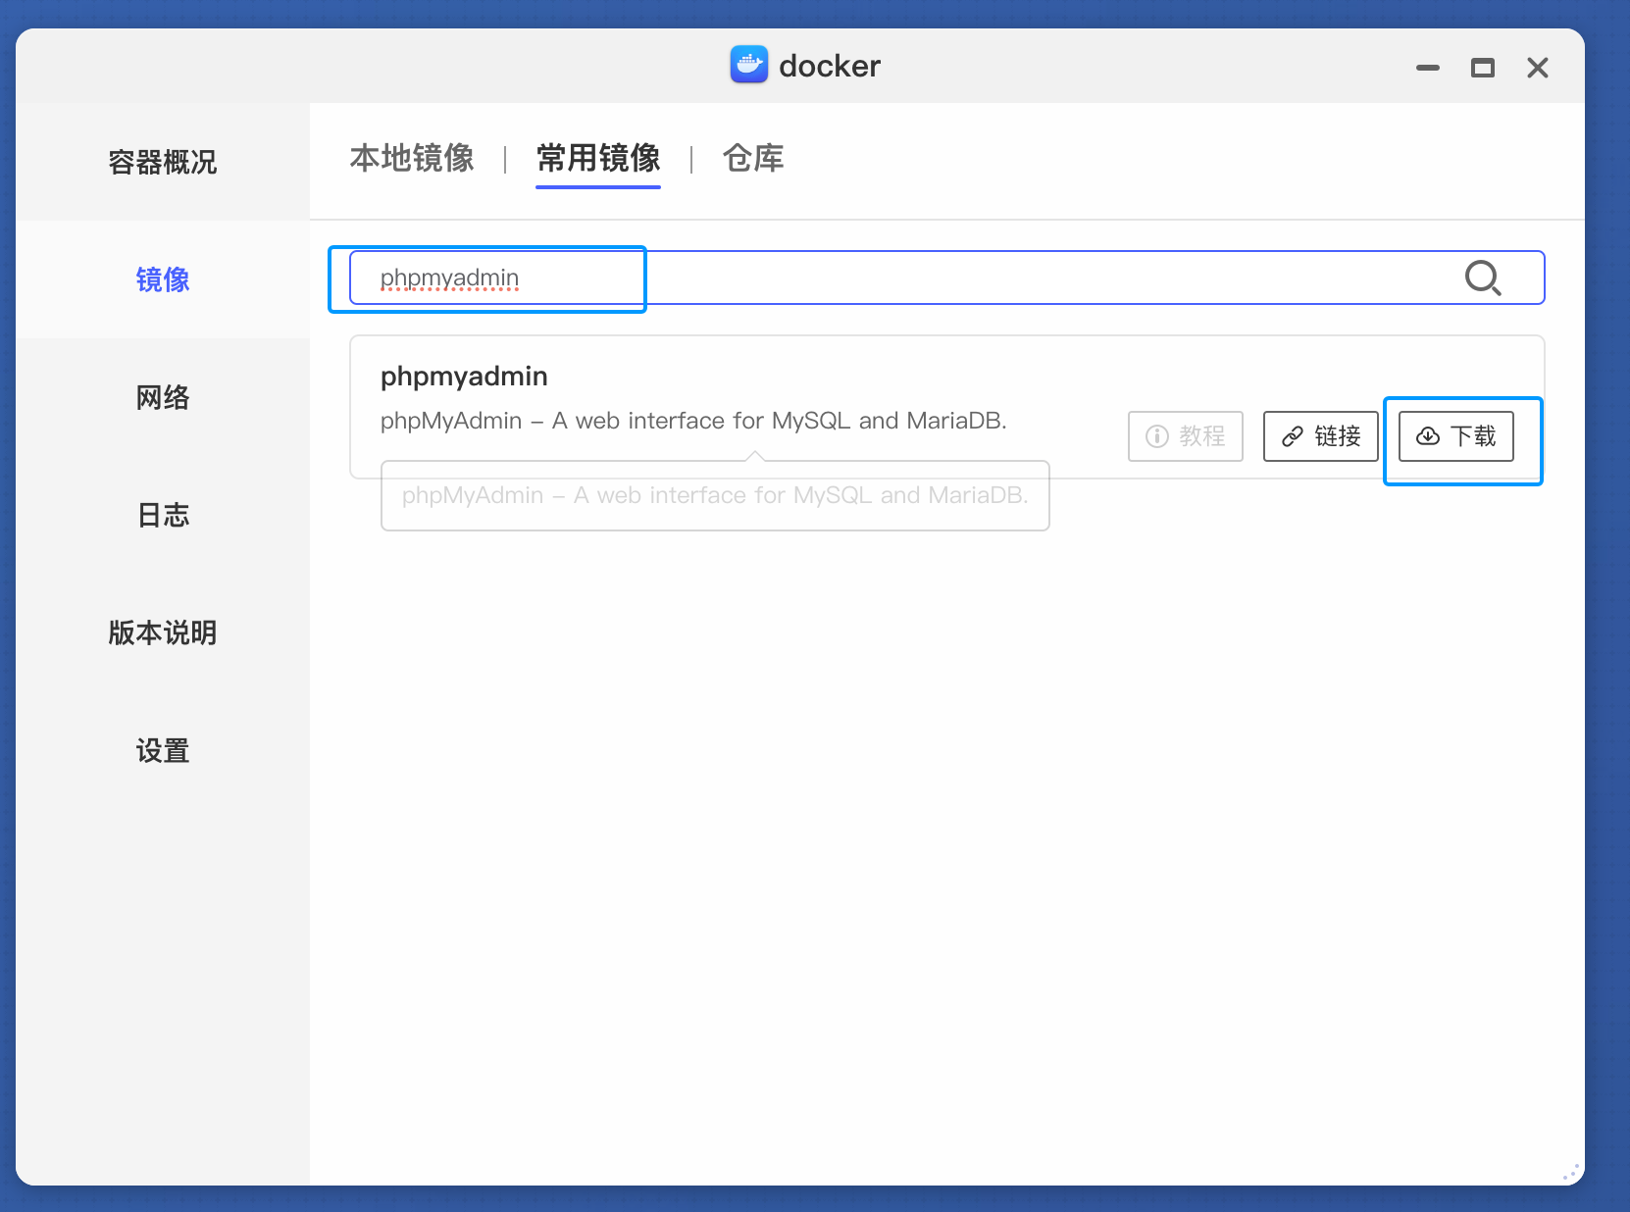The width and height of the screenshot is (1630, 1212).
Task: Click the 链接 link button
Action: tap(1321, 436)
